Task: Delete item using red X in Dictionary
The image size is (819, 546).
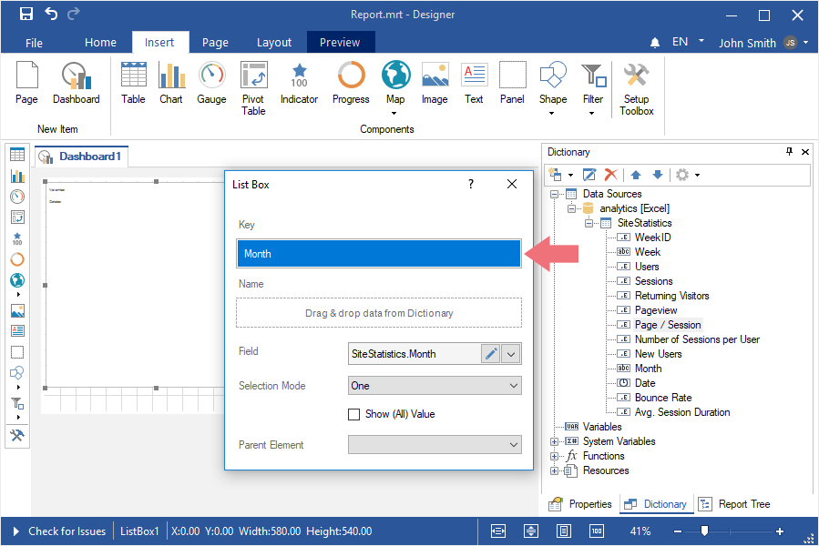Action: coord(611,175)
